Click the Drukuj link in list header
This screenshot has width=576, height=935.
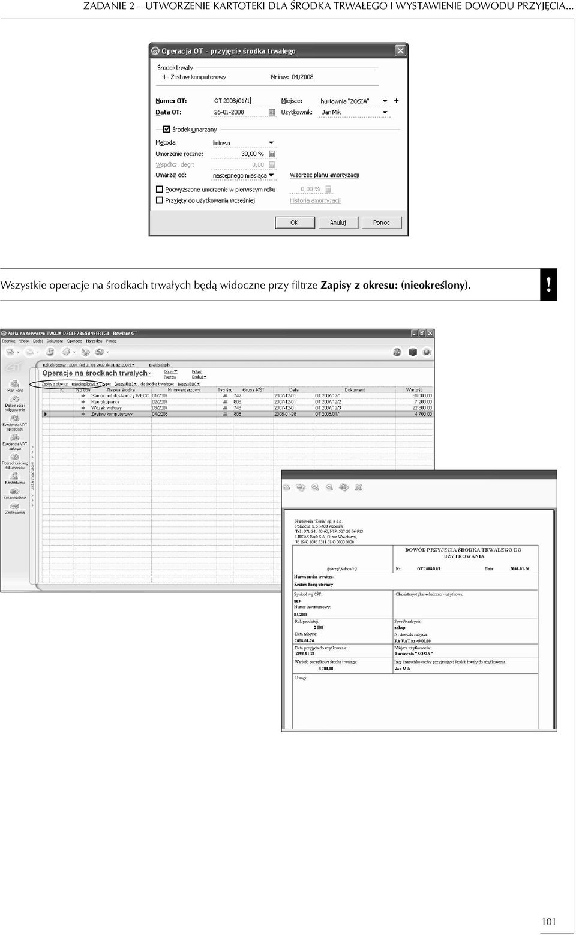click(199, 377)
